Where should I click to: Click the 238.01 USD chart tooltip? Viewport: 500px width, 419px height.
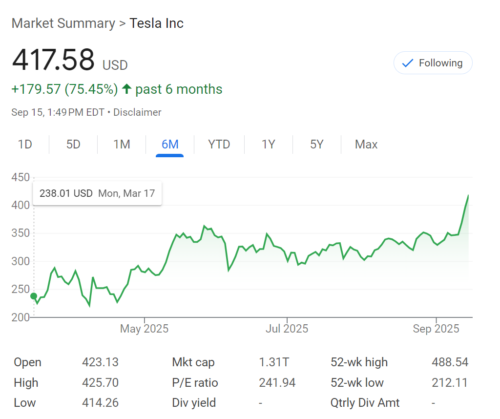click(x=97, y=193)
